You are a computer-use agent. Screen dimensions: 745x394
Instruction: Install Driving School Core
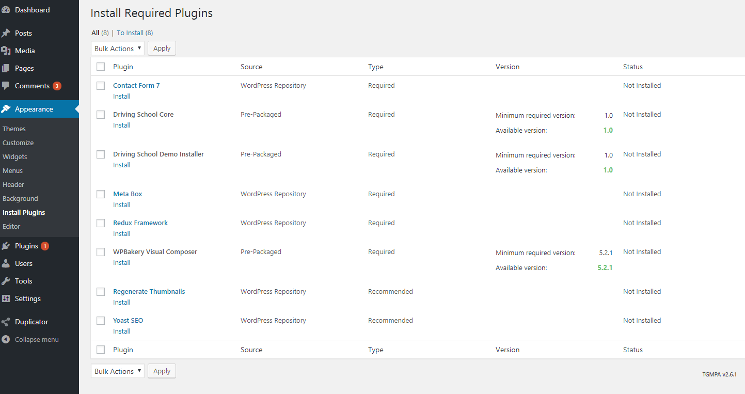pos(122,125)
